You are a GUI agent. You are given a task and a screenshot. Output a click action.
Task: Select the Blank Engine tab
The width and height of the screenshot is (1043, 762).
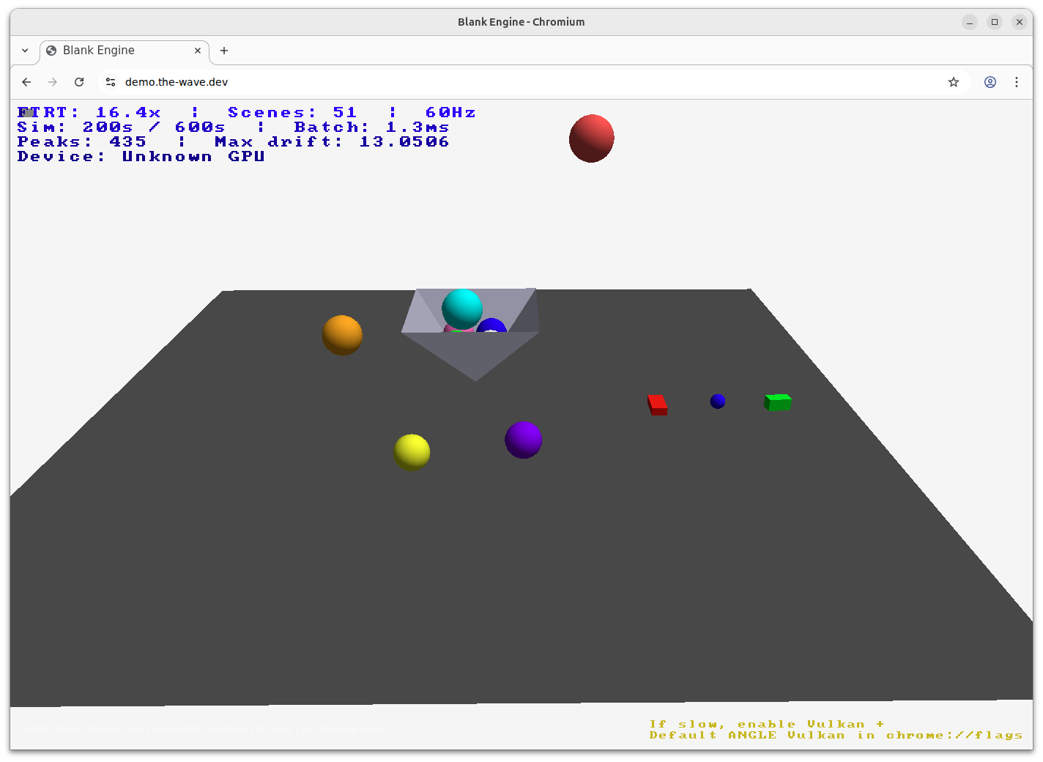117,51
